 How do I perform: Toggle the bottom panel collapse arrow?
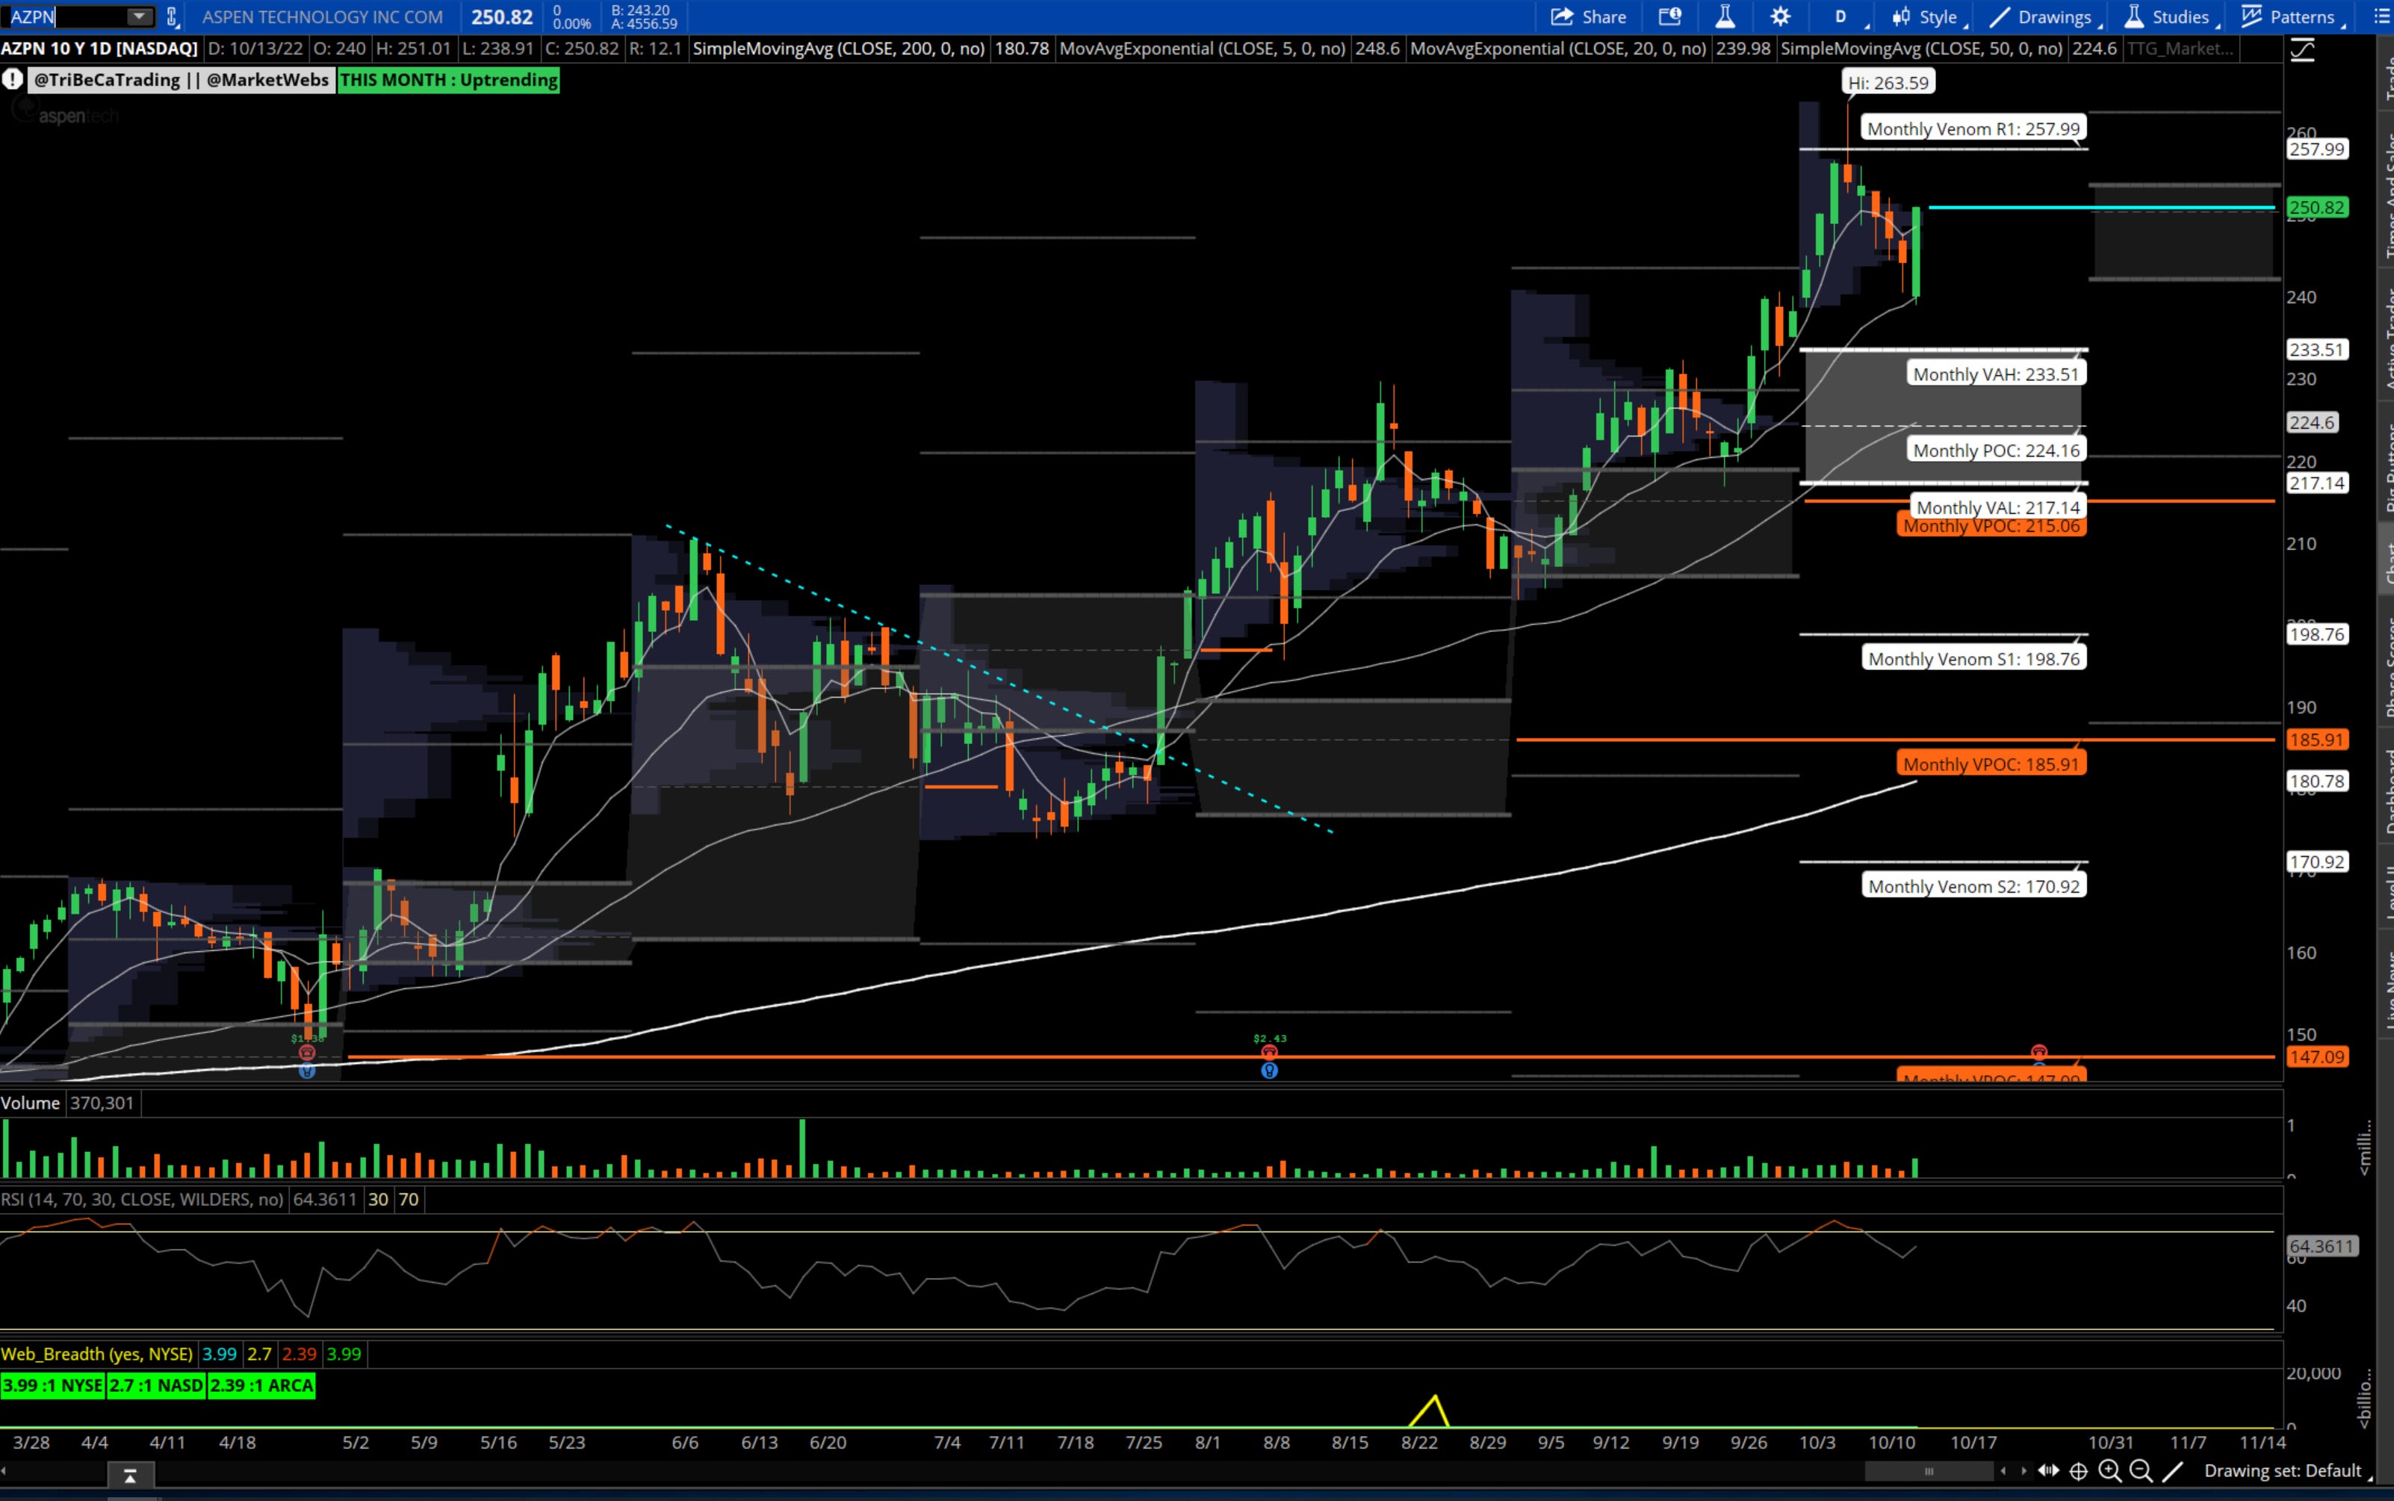click(x=129, y=1476)
